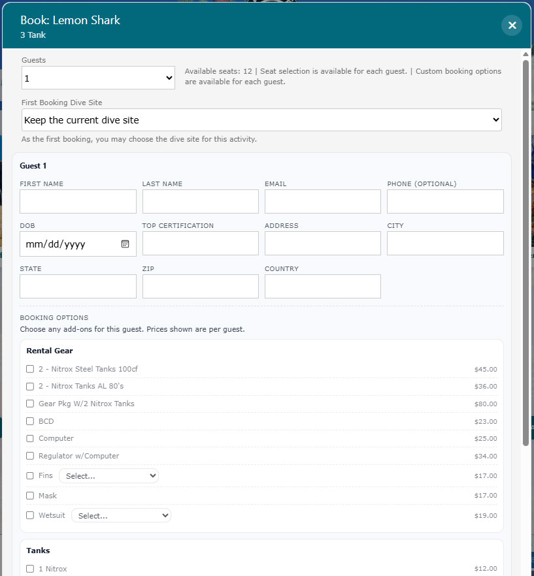Focus the State input field
The width and height of the screenshot is (534, 576).
coord(78,286)
